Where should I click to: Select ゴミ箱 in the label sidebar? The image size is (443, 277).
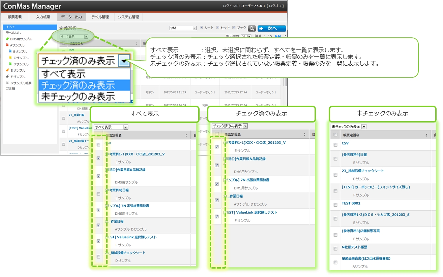coord(10,89)
